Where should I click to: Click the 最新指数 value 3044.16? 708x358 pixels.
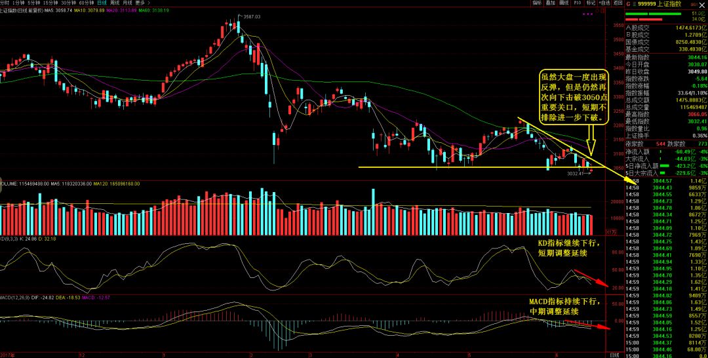point(697,57)
